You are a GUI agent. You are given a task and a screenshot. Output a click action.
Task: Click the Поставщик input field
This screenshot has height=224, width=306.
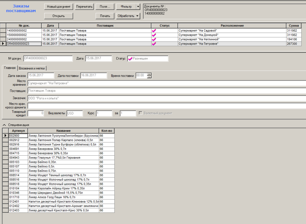pyautogui.click(x=167, y=91)
